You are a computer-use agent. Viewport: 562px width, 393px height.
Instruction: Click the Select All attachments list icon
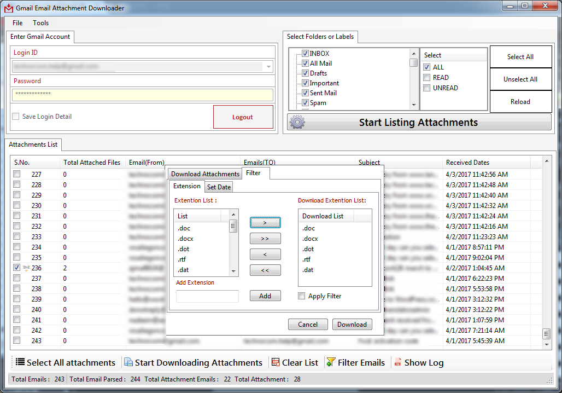click(x=20, y=362)
